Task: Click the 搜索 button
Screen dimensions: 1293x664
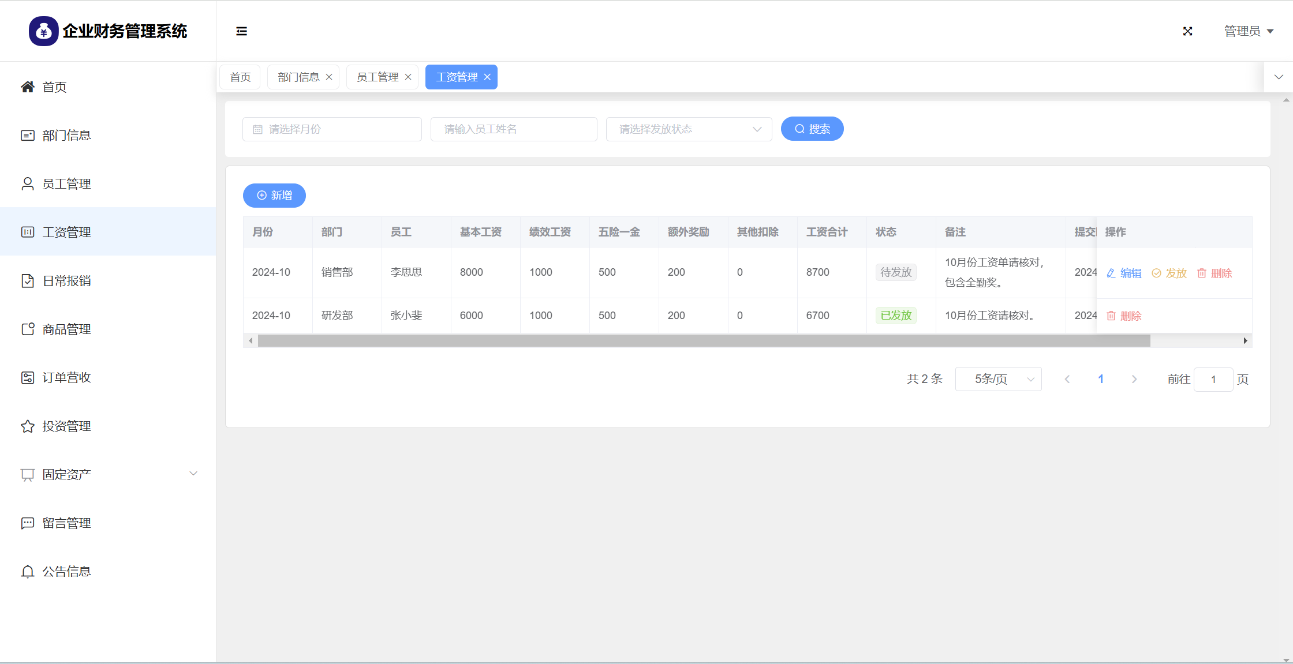Action: 812,129
